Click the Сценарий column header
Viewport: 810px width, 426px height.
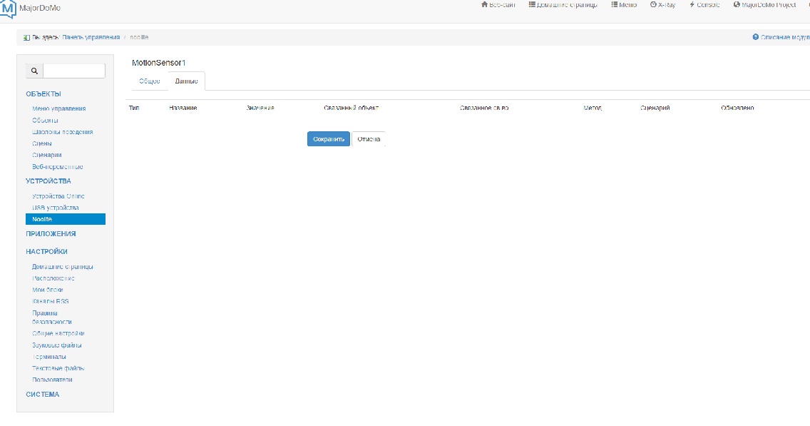655,108
